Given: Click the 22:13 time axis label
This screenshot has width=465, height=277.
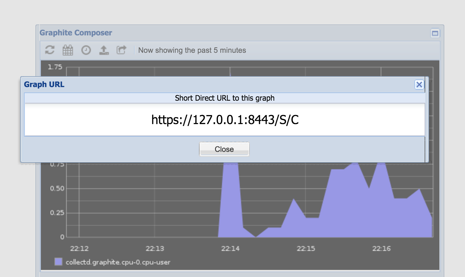Looking at the screenshot, I should 155,248.
